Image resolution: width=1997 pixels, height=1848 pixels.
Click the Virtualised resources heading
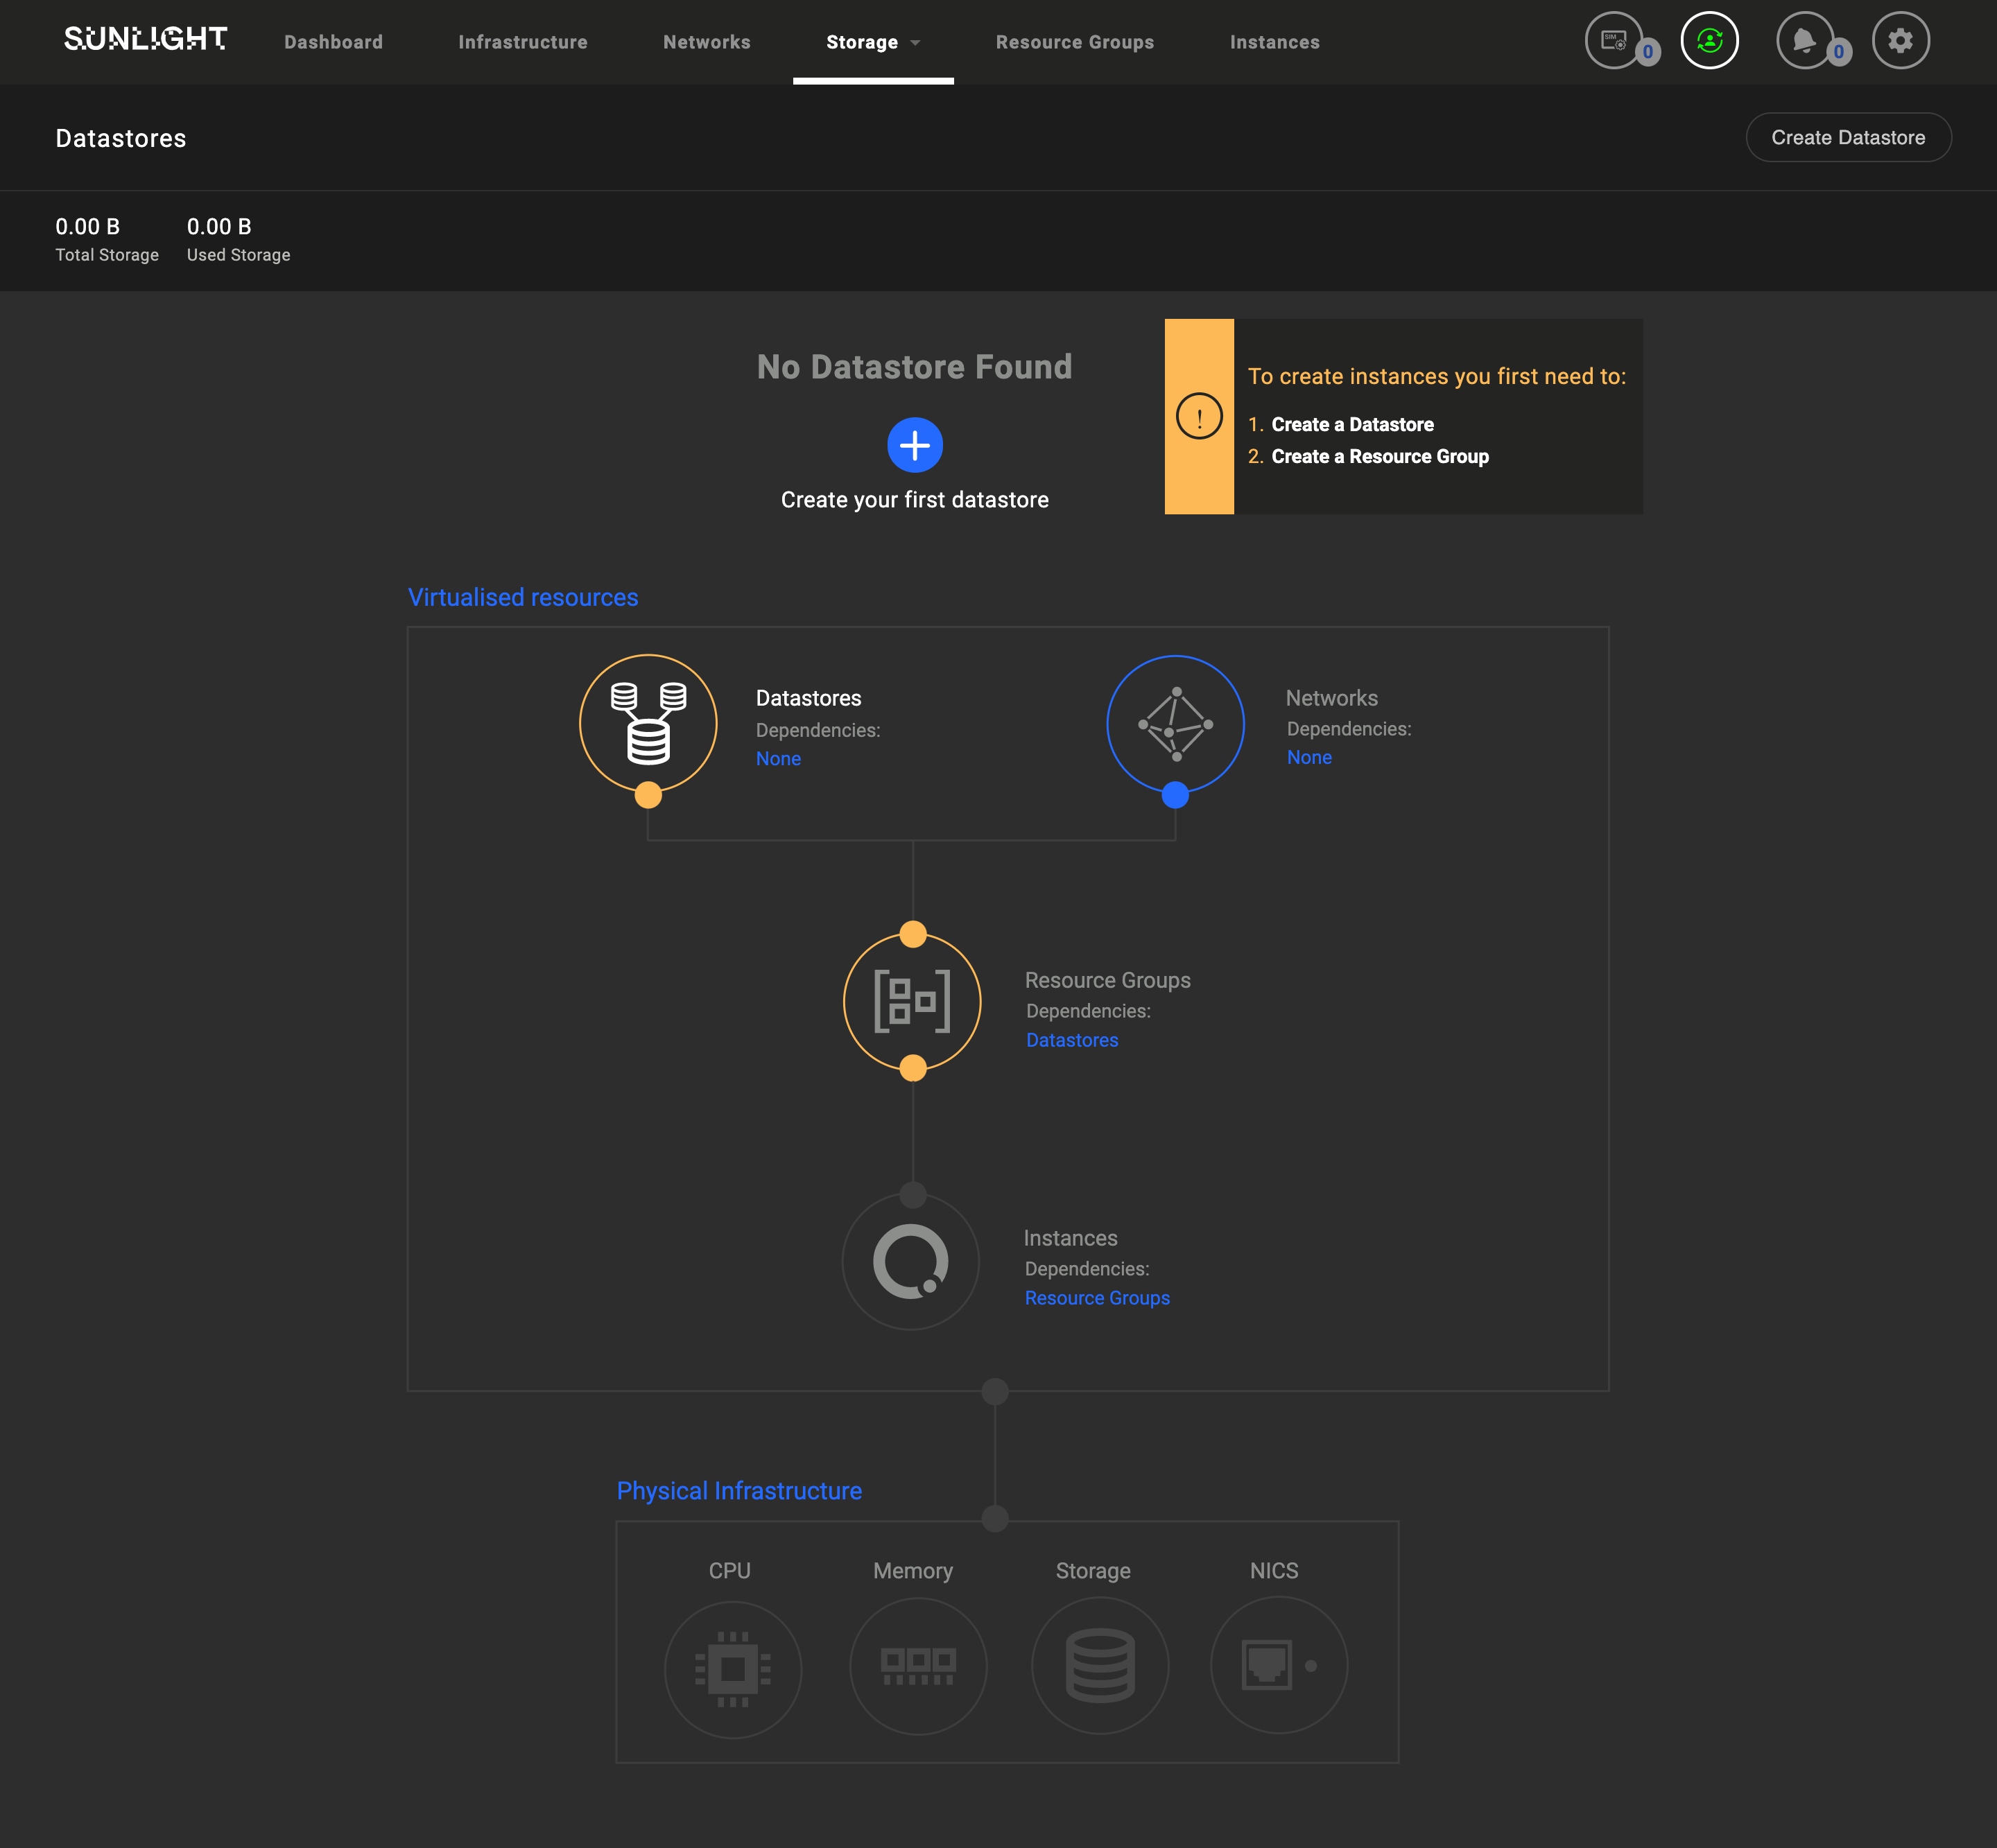tap(522, 597)
